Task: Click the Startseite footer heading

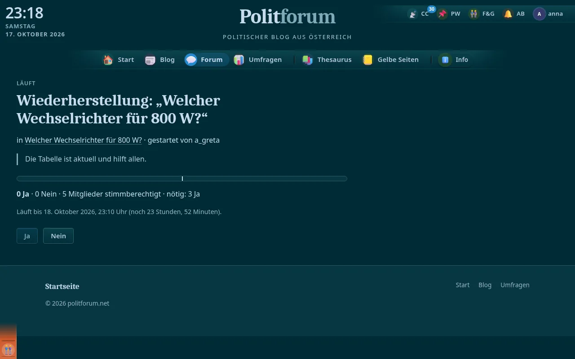Action: pos(62,286)
